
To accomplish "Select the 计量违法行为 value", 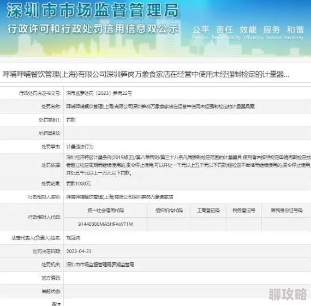I will point(80,147).
